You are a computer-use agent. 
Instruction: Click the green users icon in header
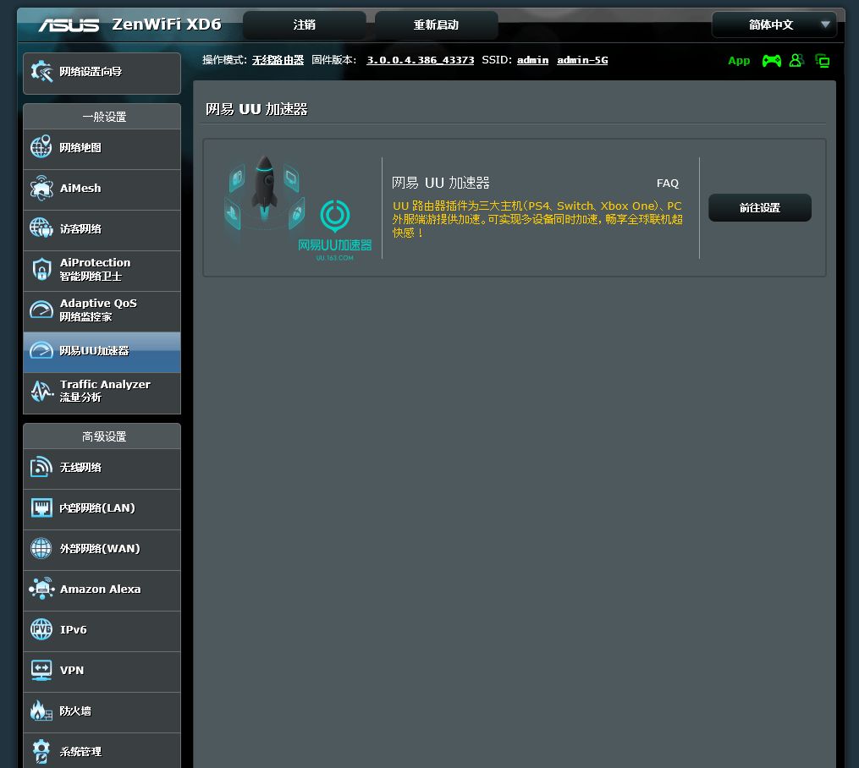[796, 60]
